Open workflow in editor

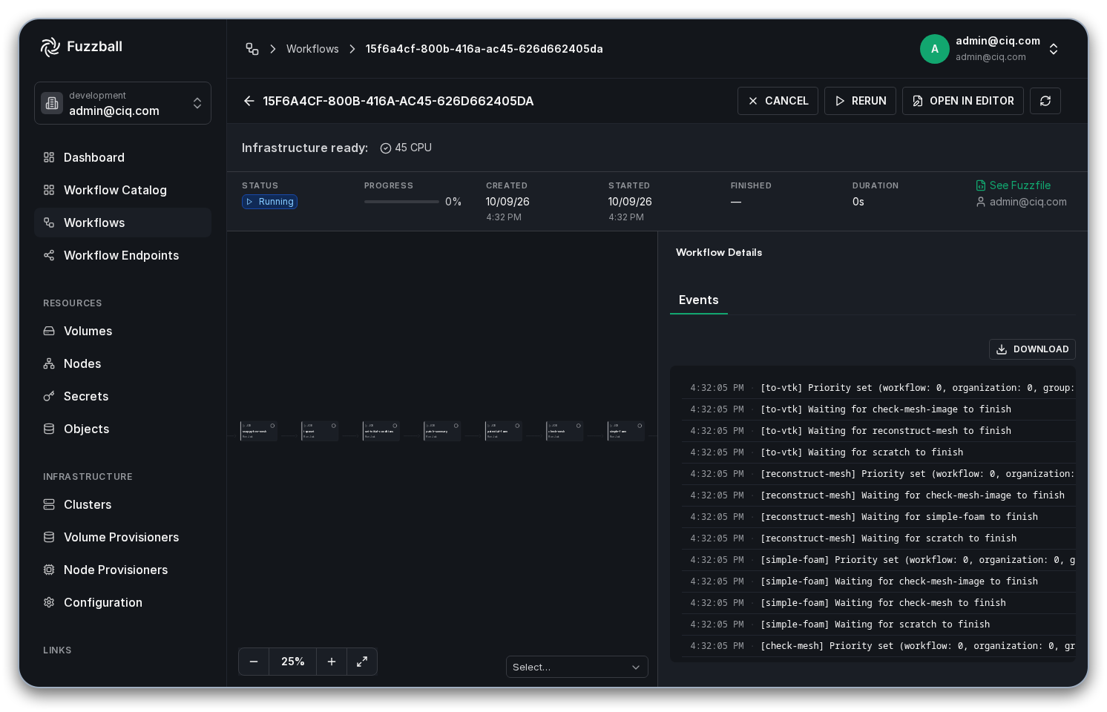pos(963,101)
